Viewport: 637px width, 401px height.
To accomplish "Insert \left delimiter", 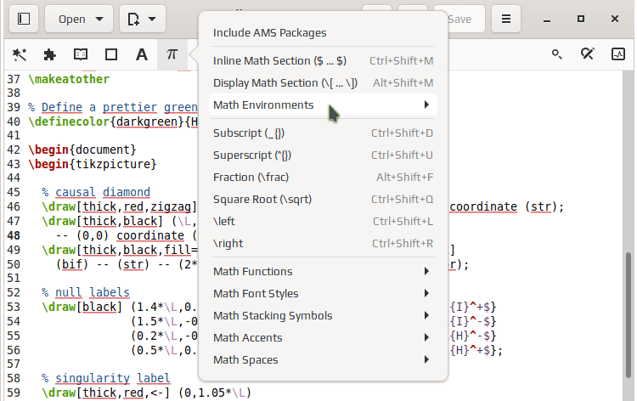I will [x=323, y=222].
